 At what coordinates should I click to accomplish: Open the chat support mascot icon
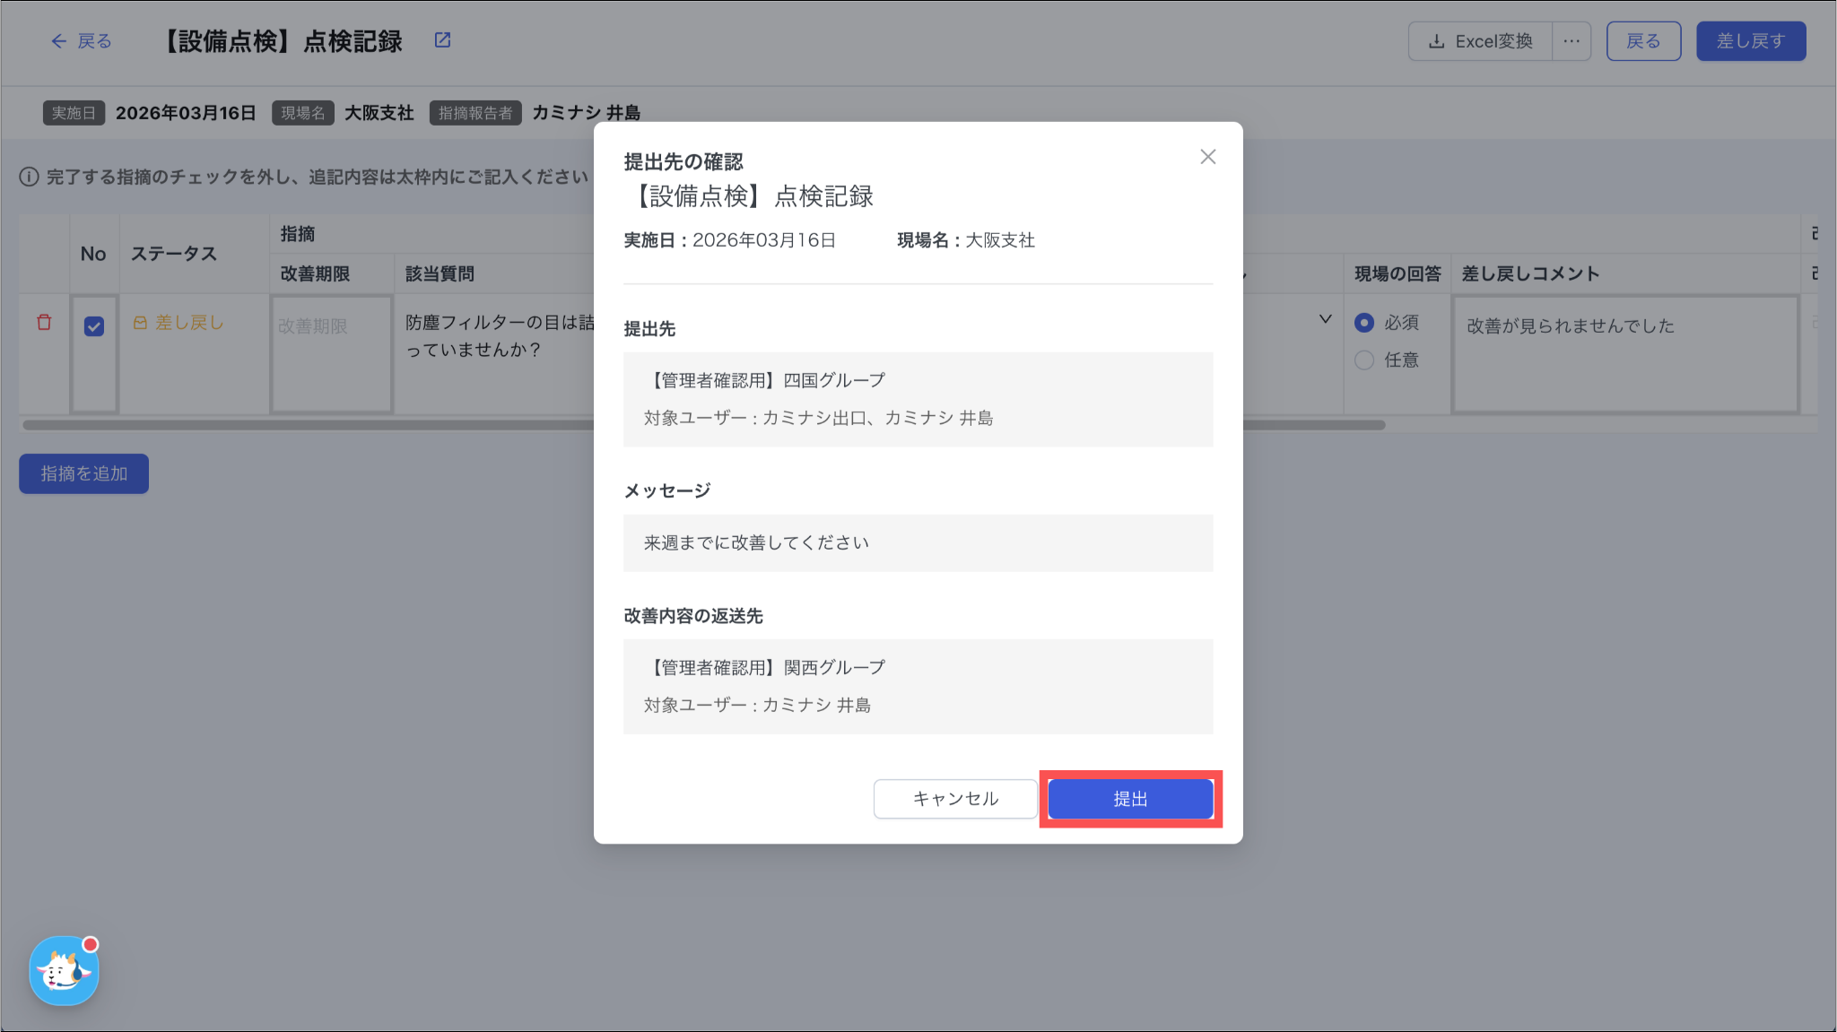(64, 971)
